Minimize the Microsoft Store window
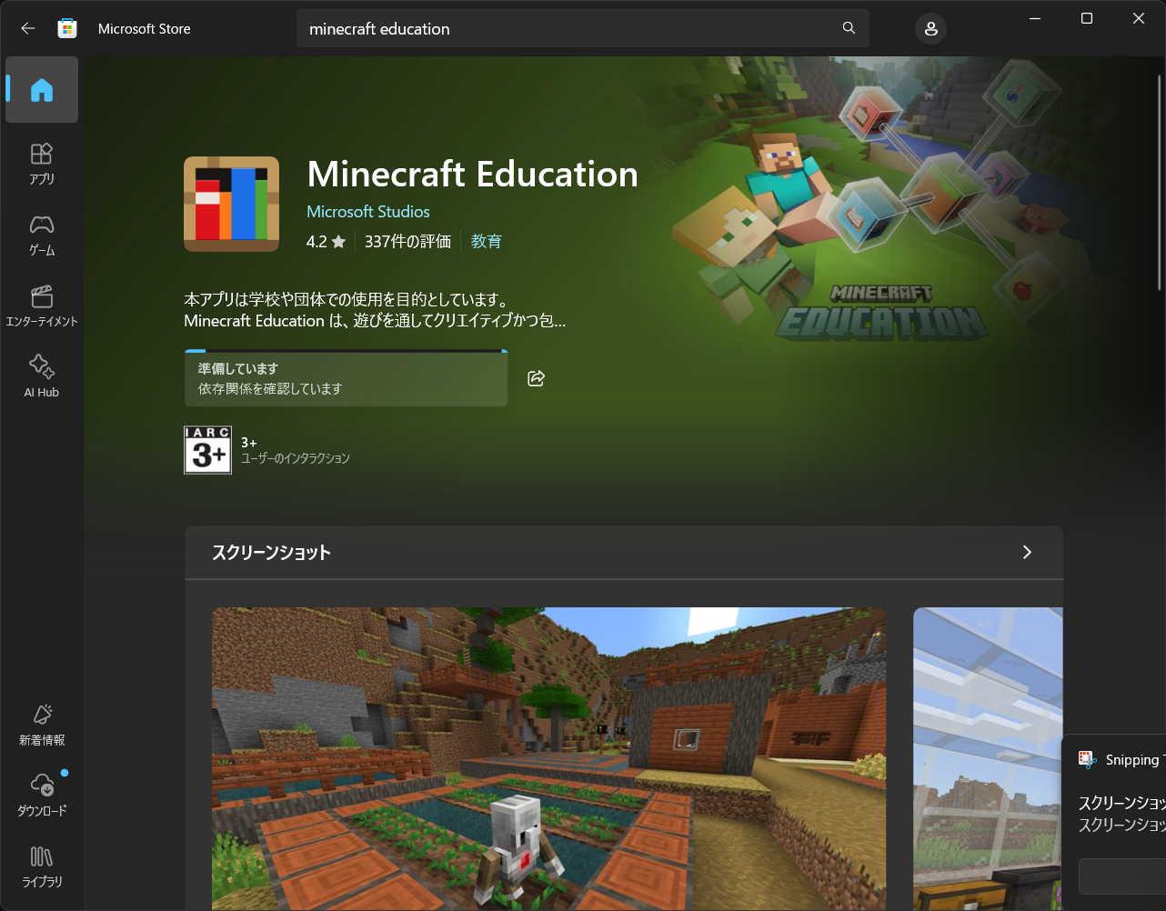 coord(1034,18)
